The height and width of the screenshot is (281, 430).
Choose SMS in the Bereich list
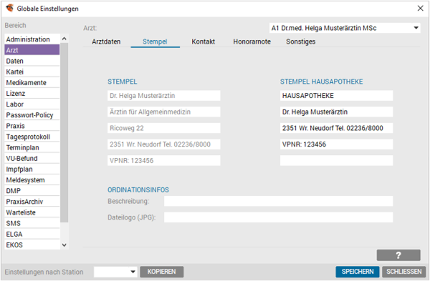(32, 223)
